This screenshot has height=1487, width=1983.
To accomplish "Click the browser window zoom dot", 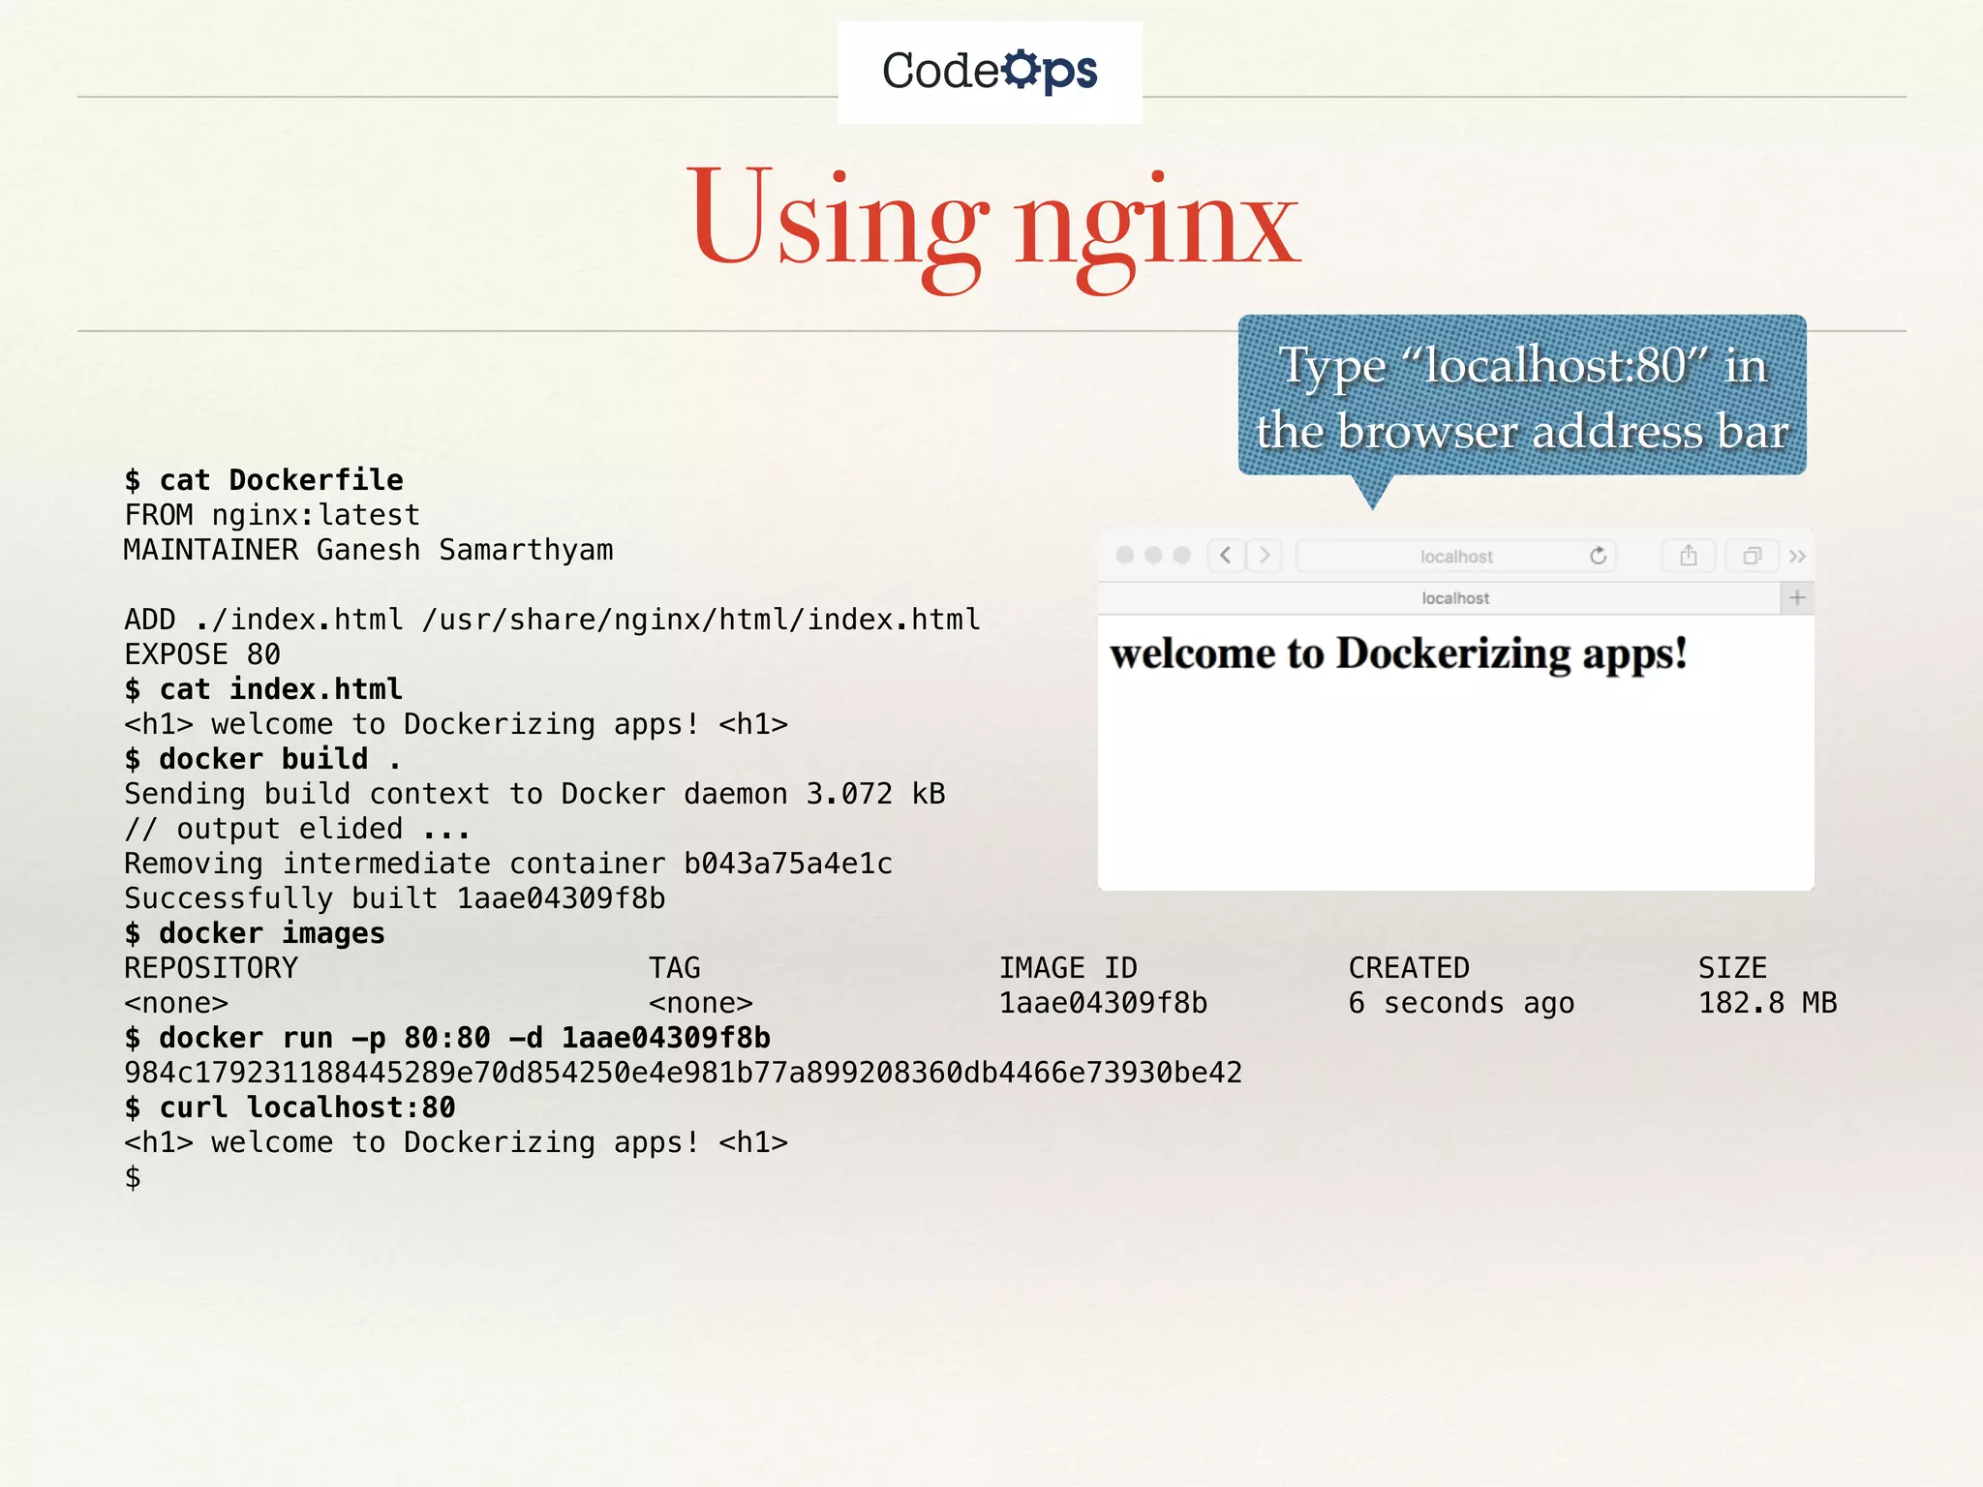I will coord(1181,555).
